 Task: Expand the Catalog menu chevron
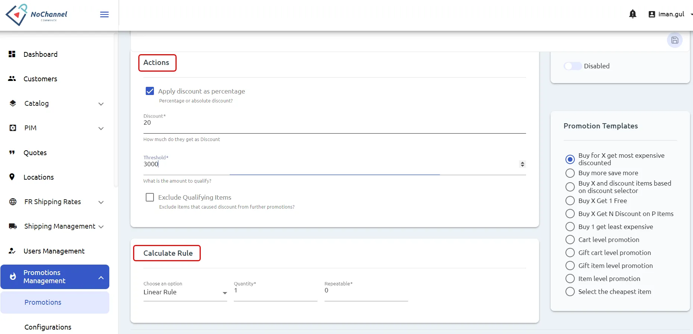[101, 104]
